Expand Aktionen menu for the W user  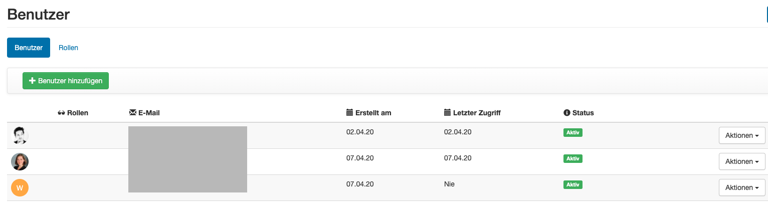click(x=742, y=187)
